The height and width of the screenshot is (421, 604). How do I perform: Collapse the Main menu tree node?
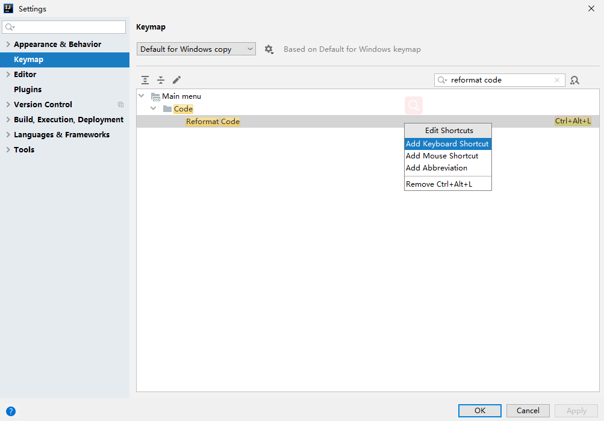pos(142,96)
